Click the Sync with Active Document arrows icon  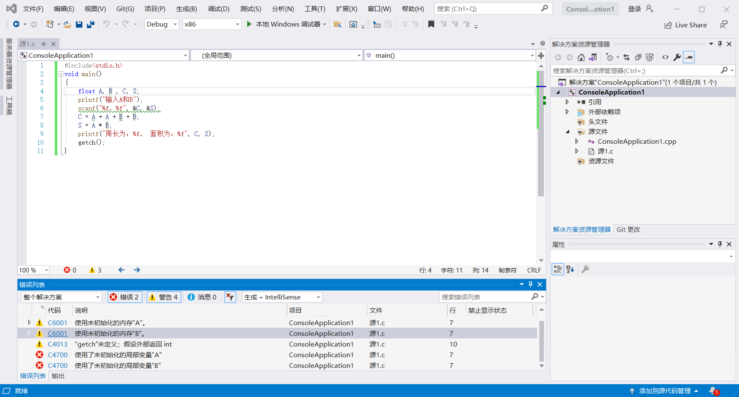pos(627,57)
